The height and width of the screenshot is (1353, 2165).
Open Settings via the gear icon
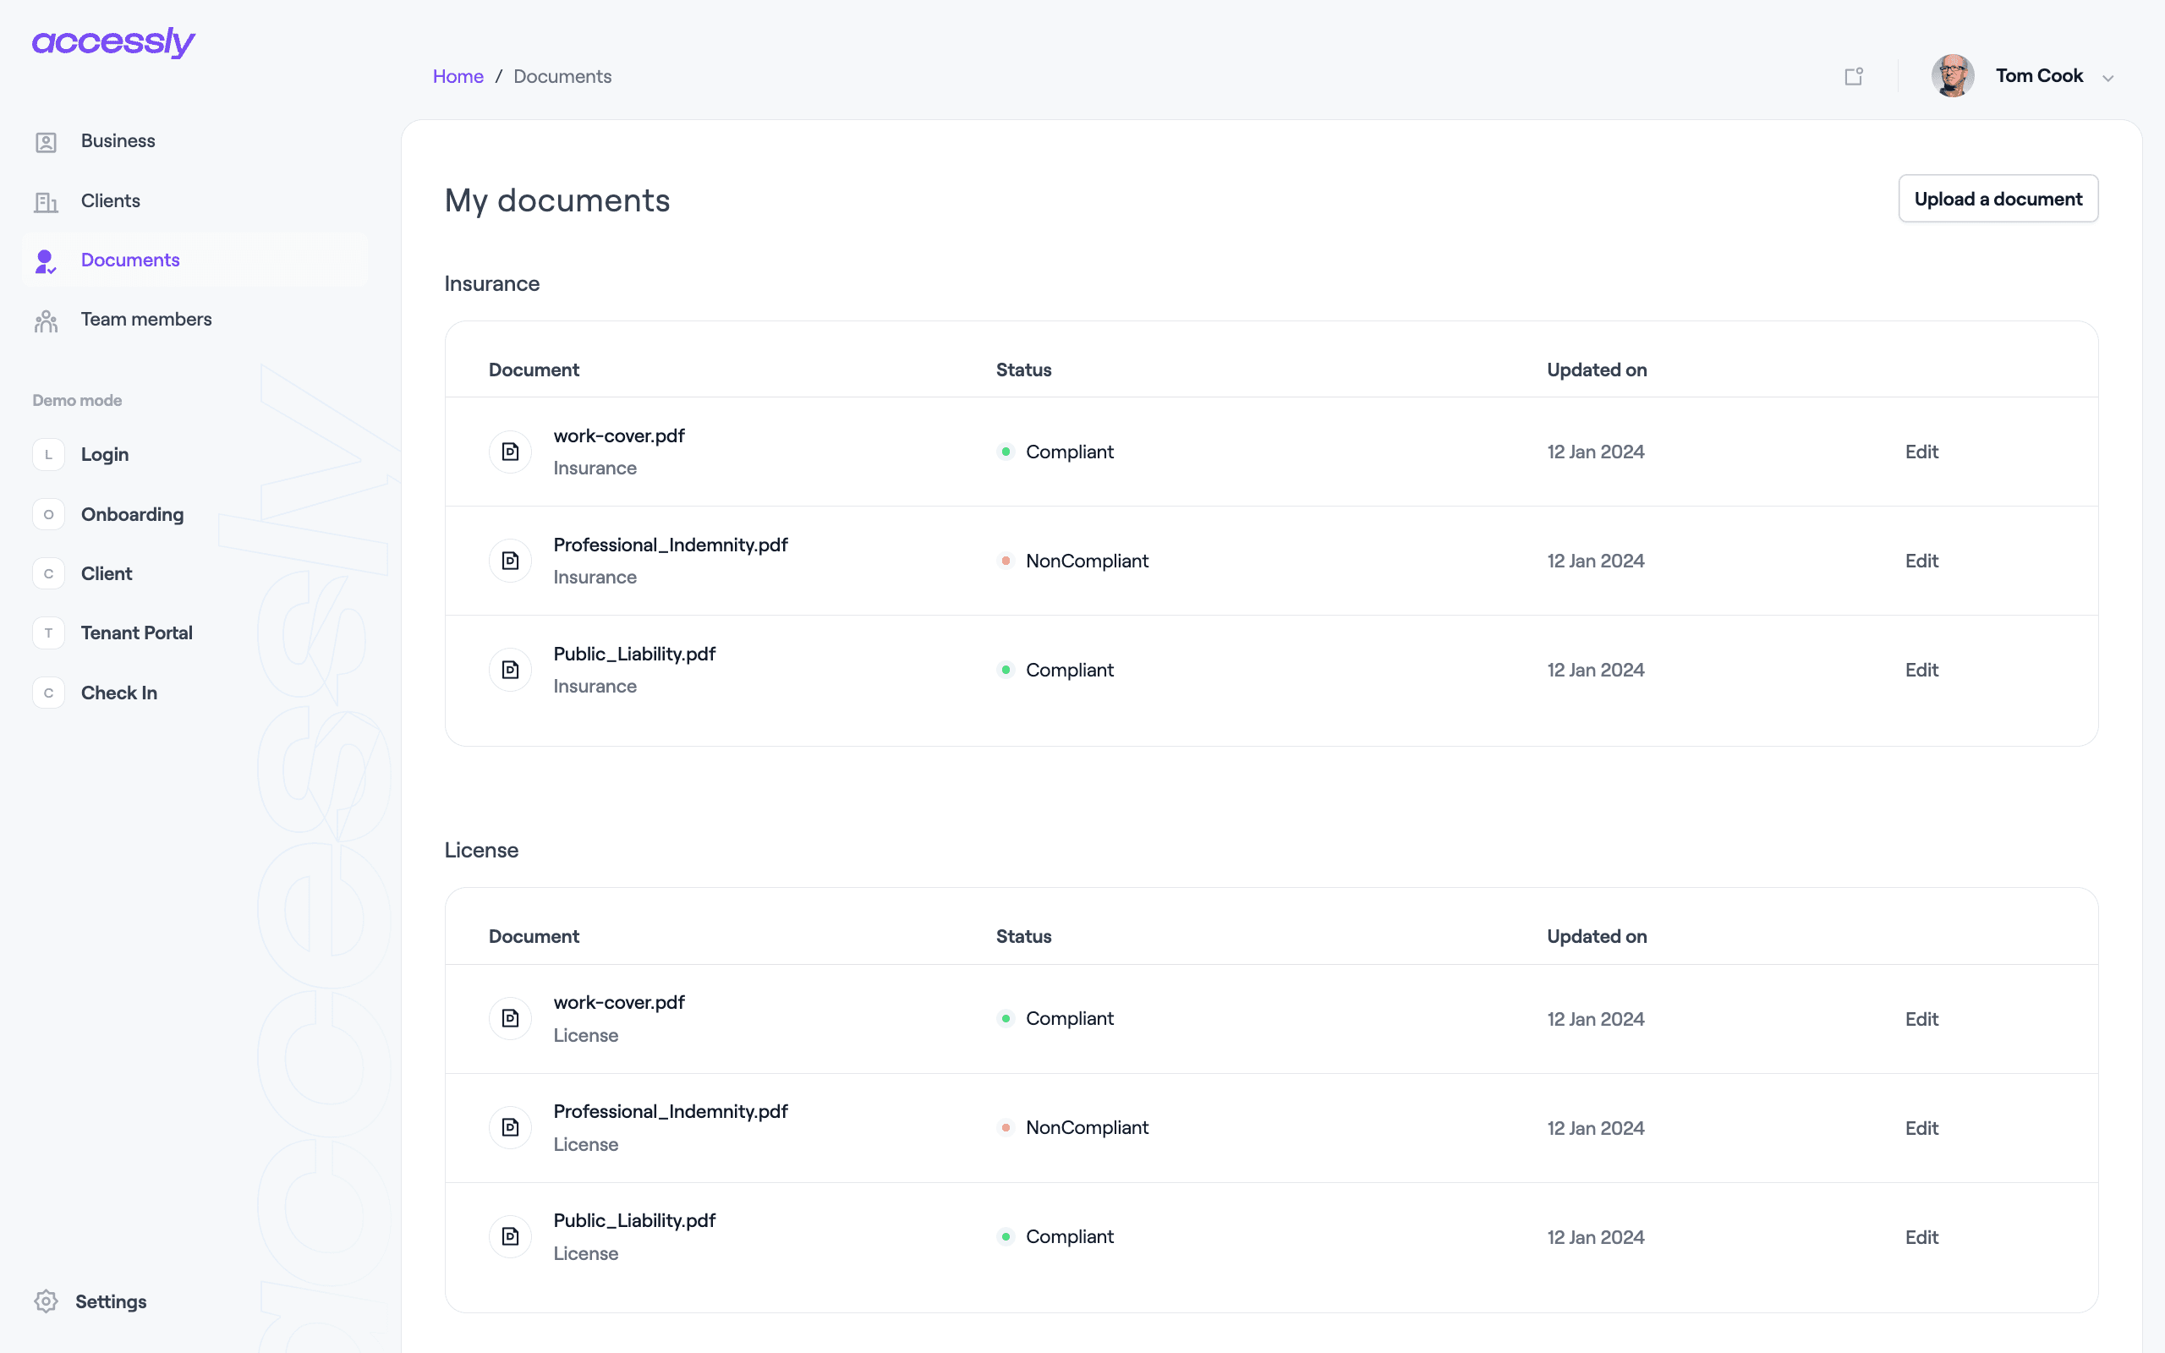click(x=46, y=1301)
